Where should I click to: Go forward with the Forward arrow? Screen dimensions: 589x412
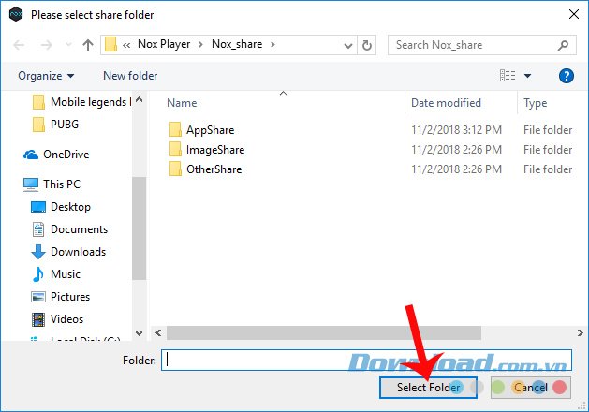coord(46,45)
